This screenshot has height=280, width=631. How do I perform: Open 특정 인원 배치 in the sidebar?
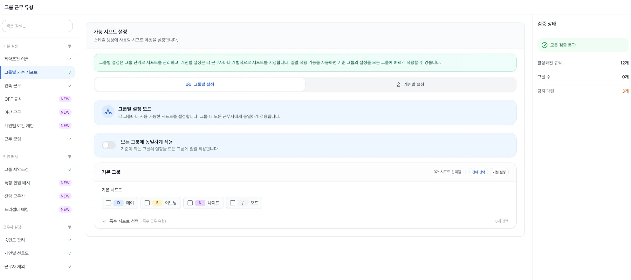[x=38, y=183]
